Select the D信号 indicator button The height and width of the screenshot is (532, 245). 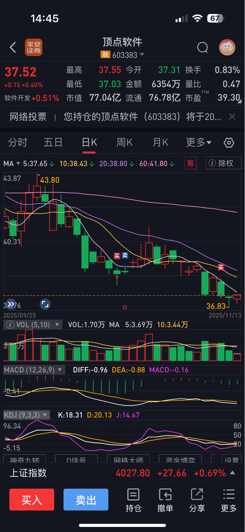(x=76, y=459)
